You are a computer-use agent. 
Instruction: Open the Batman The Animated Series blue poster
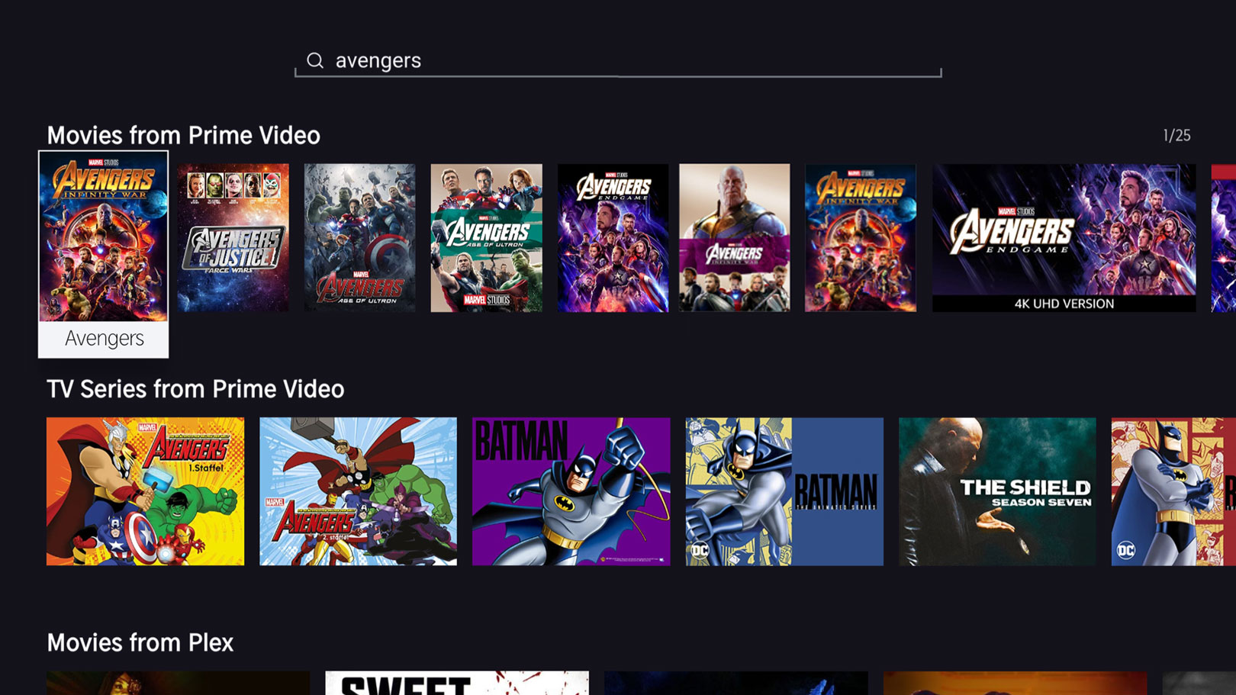784,491
